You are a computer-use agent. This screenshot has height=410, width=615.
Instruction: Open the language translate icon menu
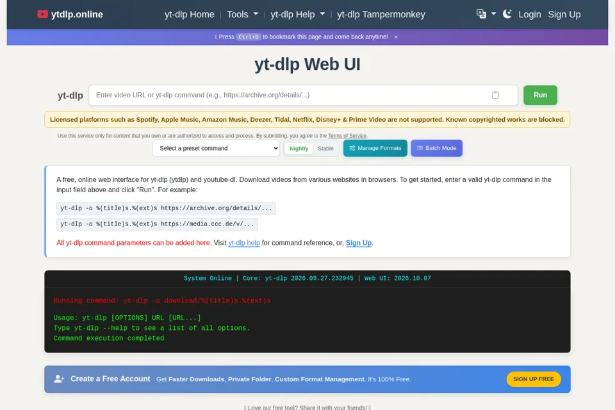coord(481,14)
